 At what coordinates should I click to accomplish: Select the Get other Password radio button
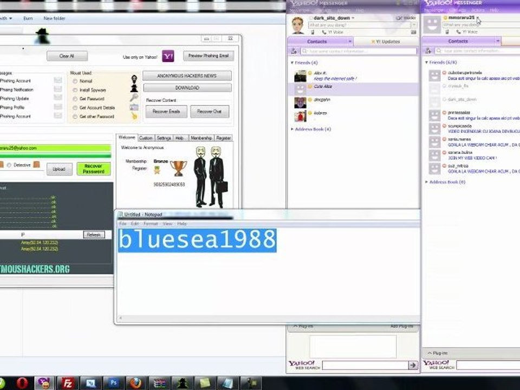pyautogui.click(x=75, y=117)
